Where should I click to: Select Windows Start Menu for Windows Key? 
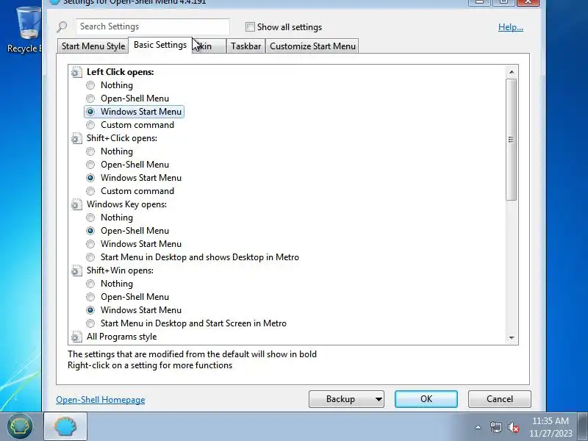90,244
